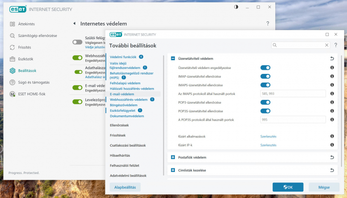Show info for POP3-üzenetátvitel ellenőrzése
Viewport: 347px width, 198px height.
click(x=332, y=102)
